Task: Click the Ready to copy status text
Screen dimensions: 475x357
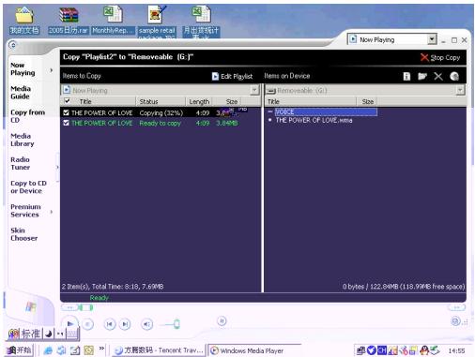Action: click(161, 123)
